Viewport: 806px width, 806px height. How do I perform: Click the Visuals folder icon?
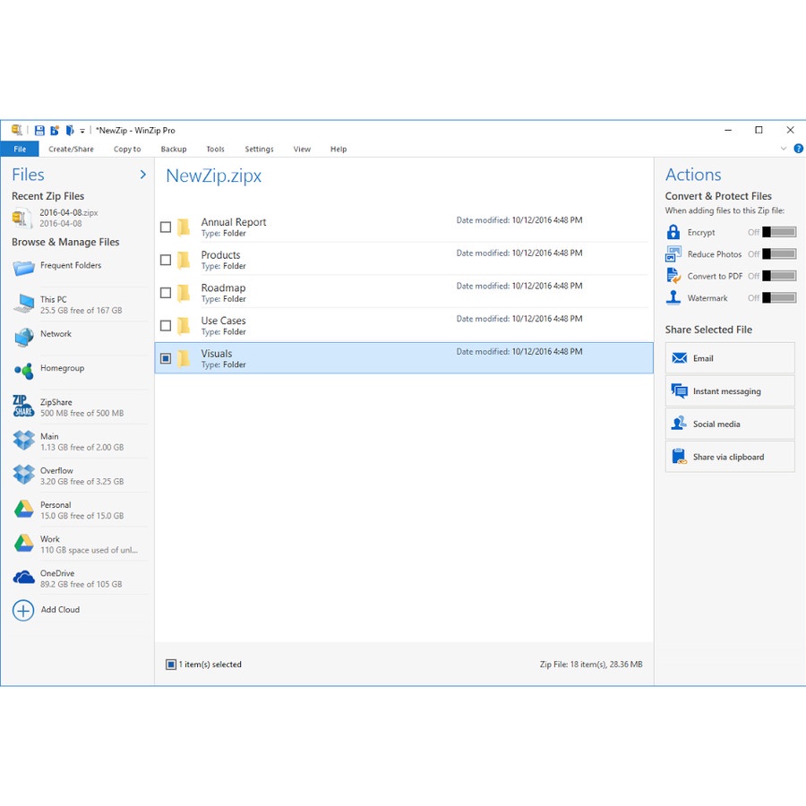184,359
